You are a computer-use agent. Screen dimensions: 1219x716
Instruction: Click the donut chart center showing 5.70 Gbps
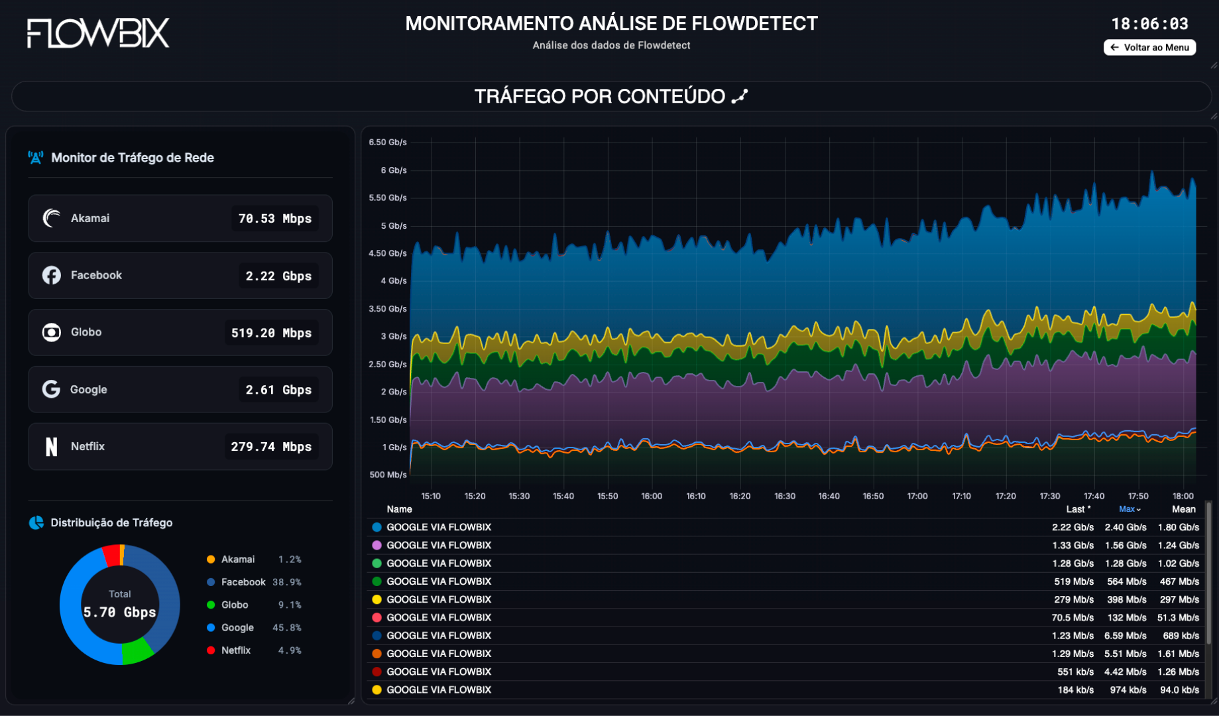pyautogui.click(x=120, y=605)
